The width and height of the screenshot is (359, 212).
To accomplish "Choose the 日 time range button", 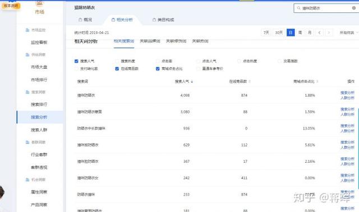I will point(291,32).
